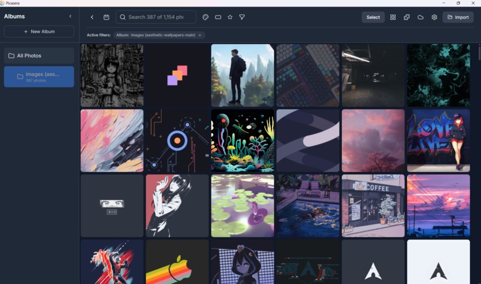Open the white Arch logo wallpaper
481x284 pixels.
439,262
